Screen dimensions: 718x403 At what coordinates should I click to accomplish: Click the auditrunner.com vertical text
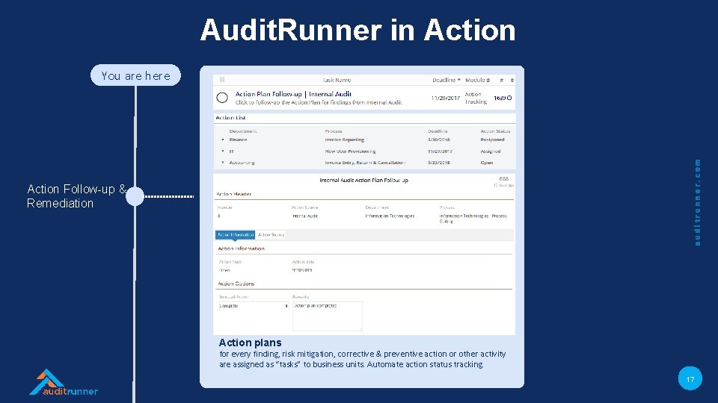click(x=697, y=202)
